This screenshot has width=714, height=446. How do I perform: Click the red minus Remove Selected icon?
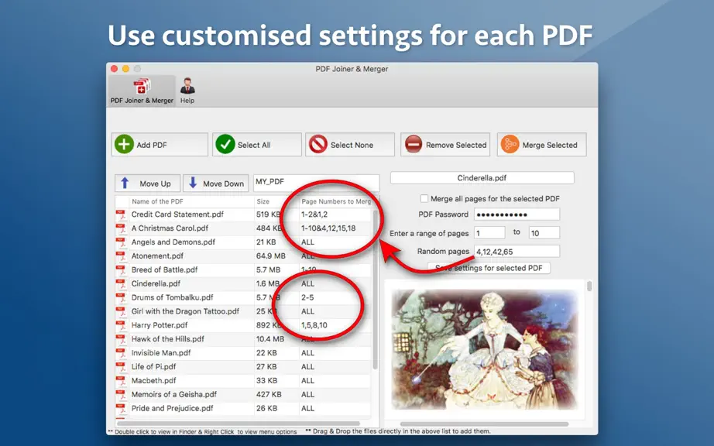(x=414, y=144)
